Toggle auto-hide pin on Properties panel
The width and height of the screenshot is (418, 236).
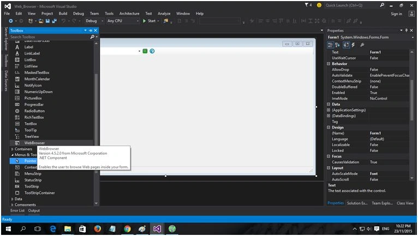pyautogui.click(x=407, y=31)
